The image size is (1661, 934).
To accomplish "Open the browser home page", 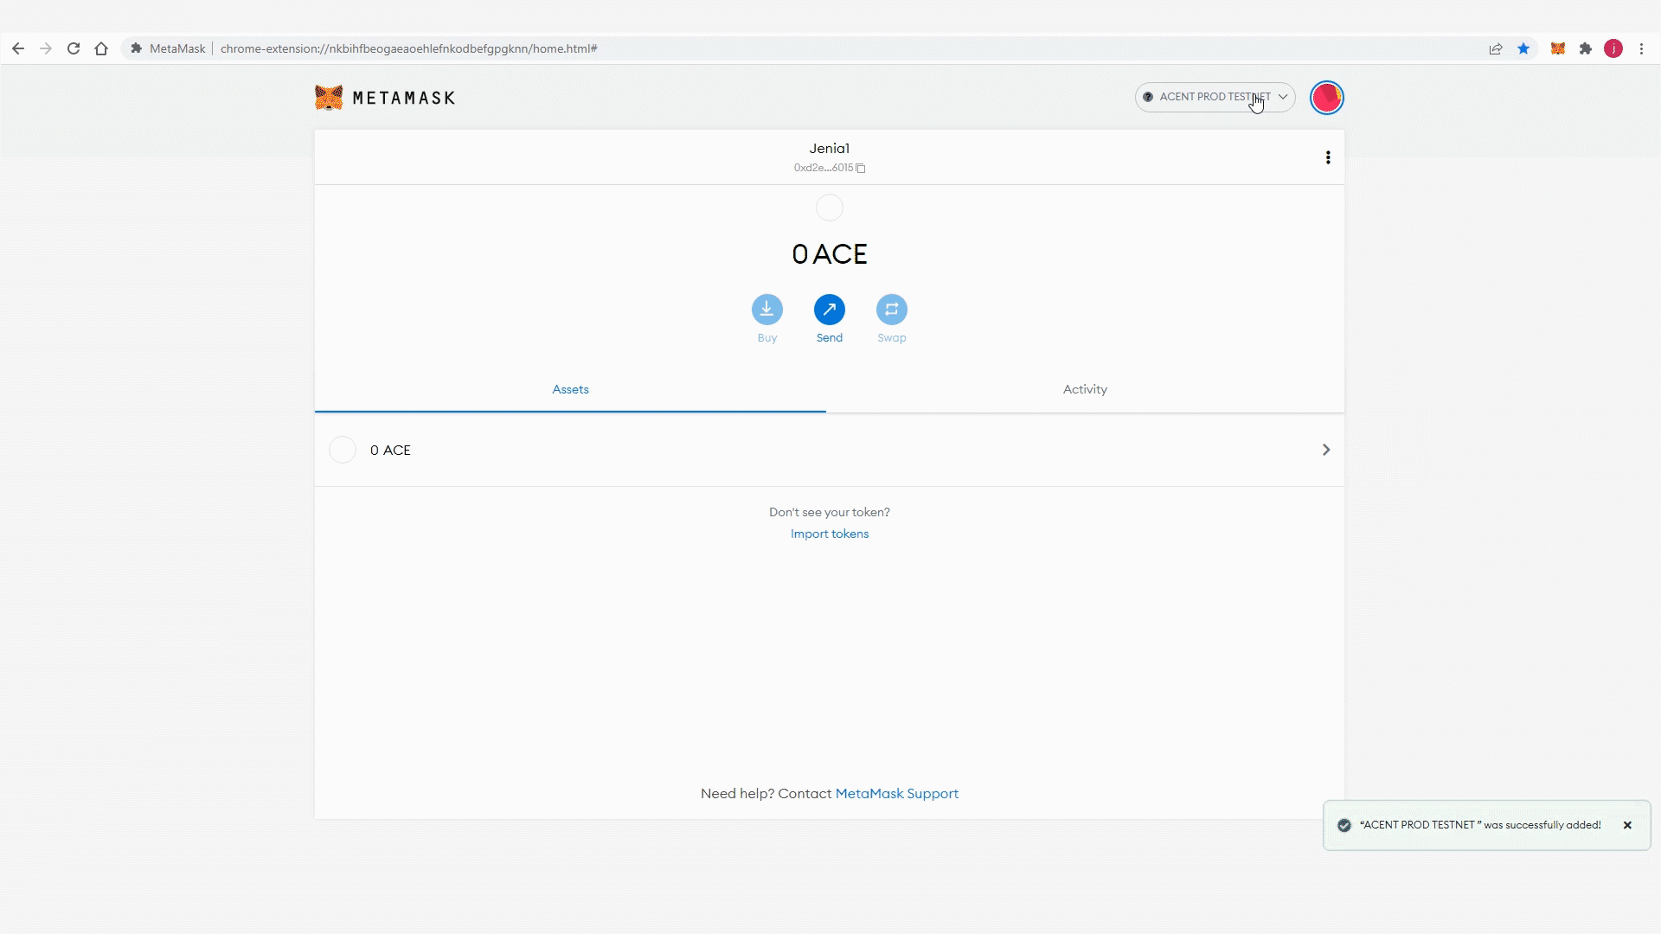I will coord(101,48).
